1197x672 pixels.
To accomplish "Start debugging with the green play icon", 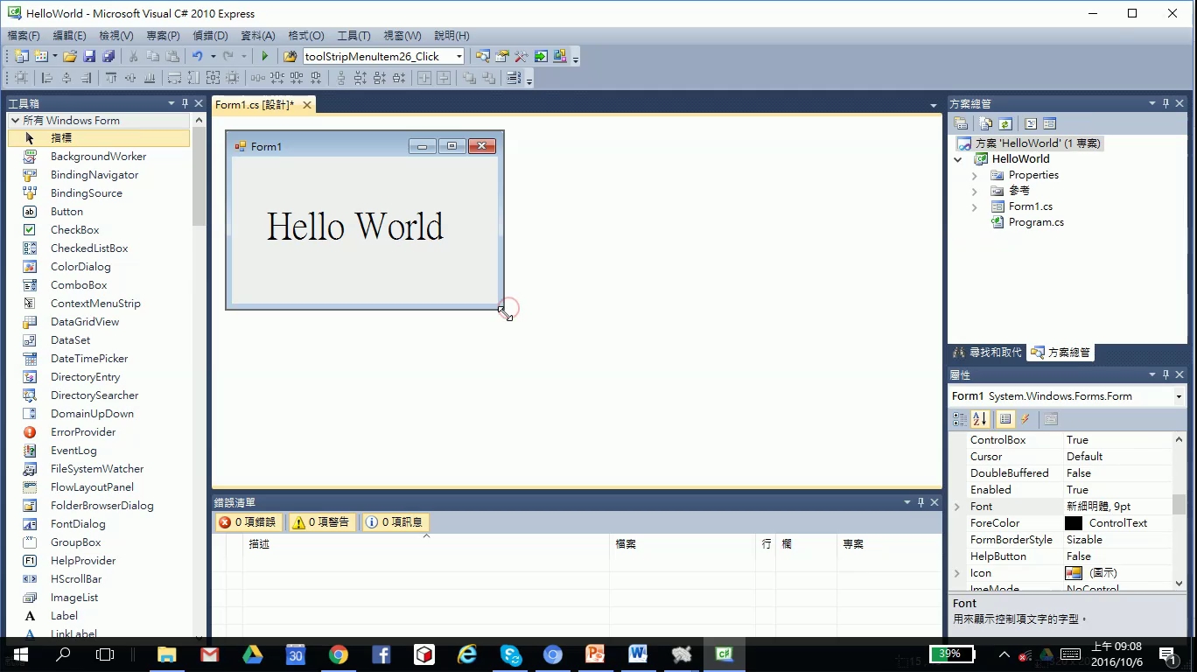I will pyautogui.click(x=265, y=56).
